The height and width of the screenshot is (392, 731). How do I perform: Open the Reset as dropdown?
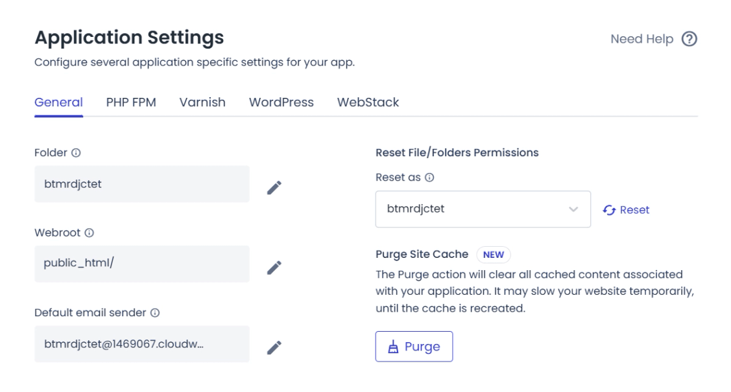[x=483, y=209]
